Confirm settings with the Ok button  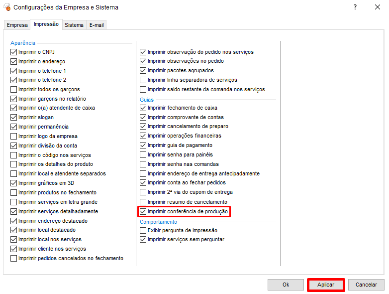[x=286, y=285]
